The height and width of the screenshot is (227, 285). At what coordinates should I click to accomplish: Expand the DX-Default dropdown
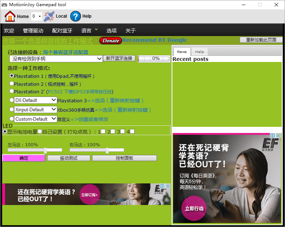click(x=36, y=100)
